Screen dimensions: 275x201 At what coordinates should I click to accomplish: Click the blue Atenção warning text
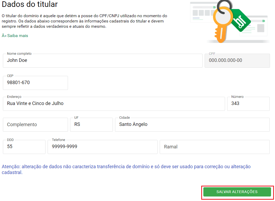coord(126,169)
